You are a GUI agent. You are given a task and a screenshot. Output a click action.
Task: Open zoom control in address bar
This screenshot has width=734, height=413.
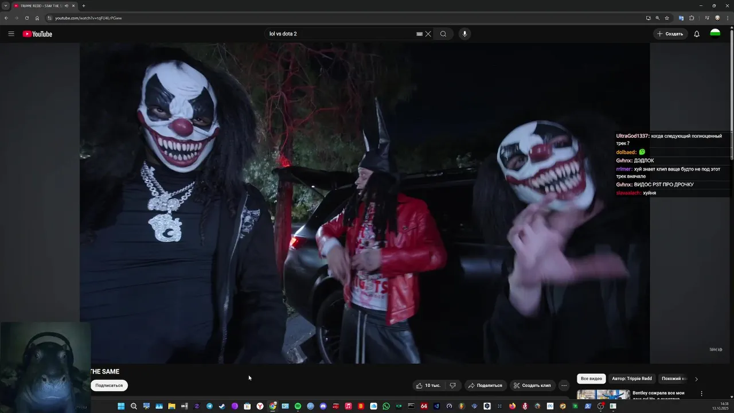[657, 18]
